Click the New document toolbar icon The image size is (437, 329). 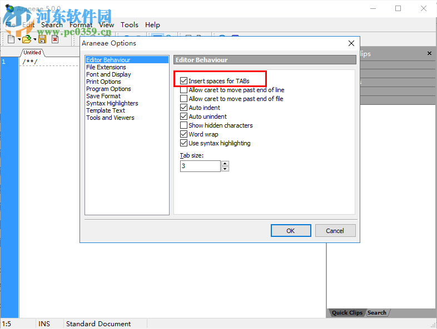pyautogui.click(x=11, y=39)
